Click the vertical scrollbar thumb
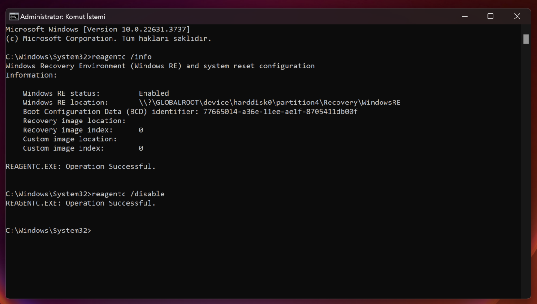The width and height of the screenshot is (537, 304). point(526,39)
